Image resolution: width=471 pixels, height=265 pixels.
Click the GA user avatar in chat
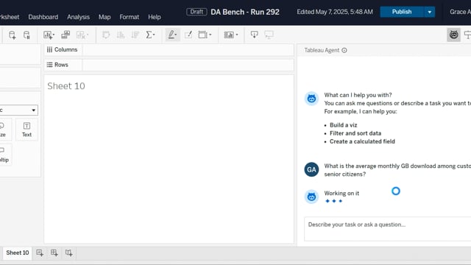tap(311, 169)
